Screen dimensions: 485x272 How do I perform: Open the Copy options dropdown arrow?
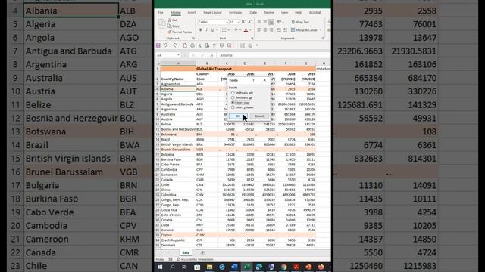[183, 26]
